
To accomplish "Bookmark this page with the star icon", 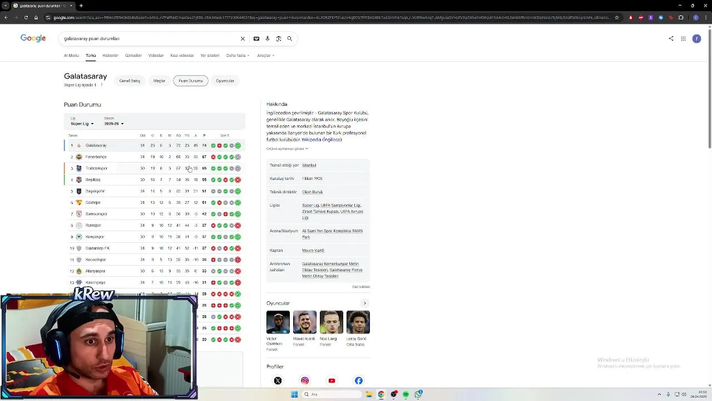I will pos(617,17).
